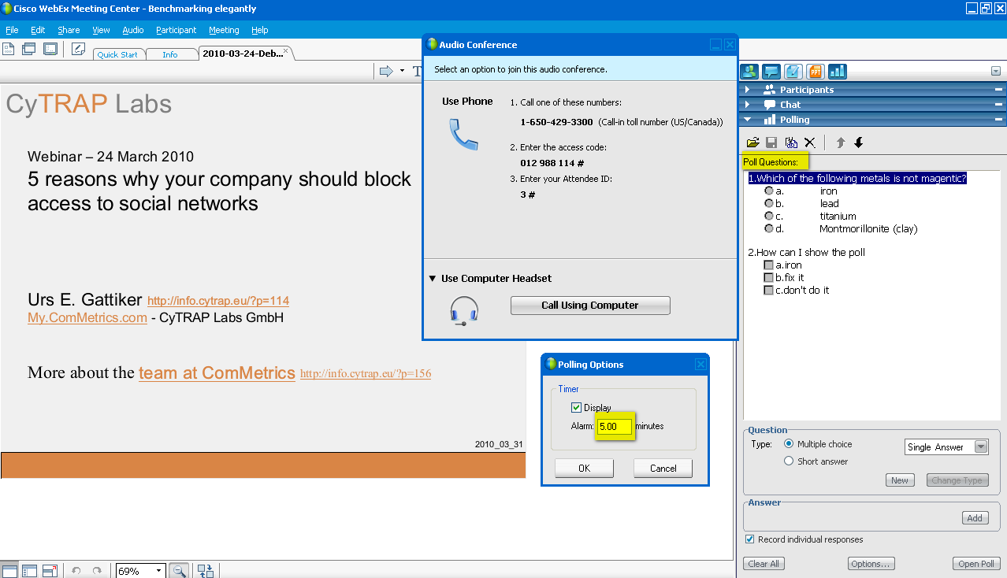Switch to the Info tab
Screen dimensions: 1007x578
[x=170, y=54]
